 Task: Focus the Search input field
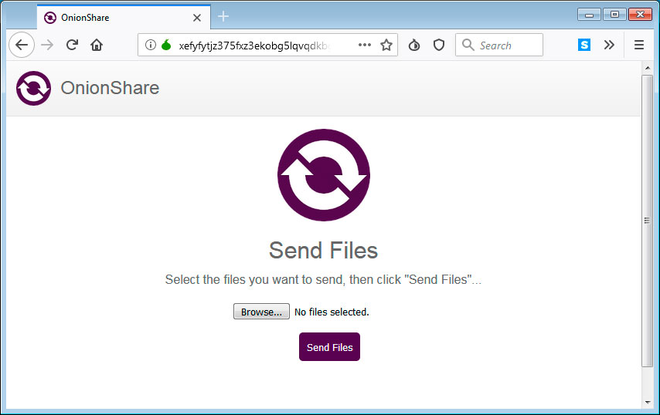point(498,45)
